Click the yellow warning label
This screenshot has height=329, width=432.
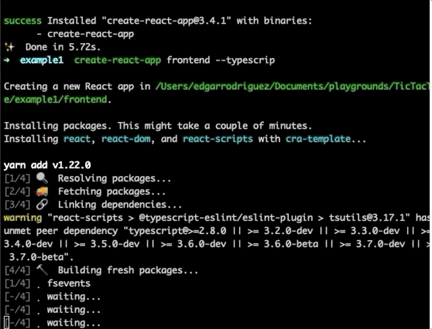(x=22, y=218)
